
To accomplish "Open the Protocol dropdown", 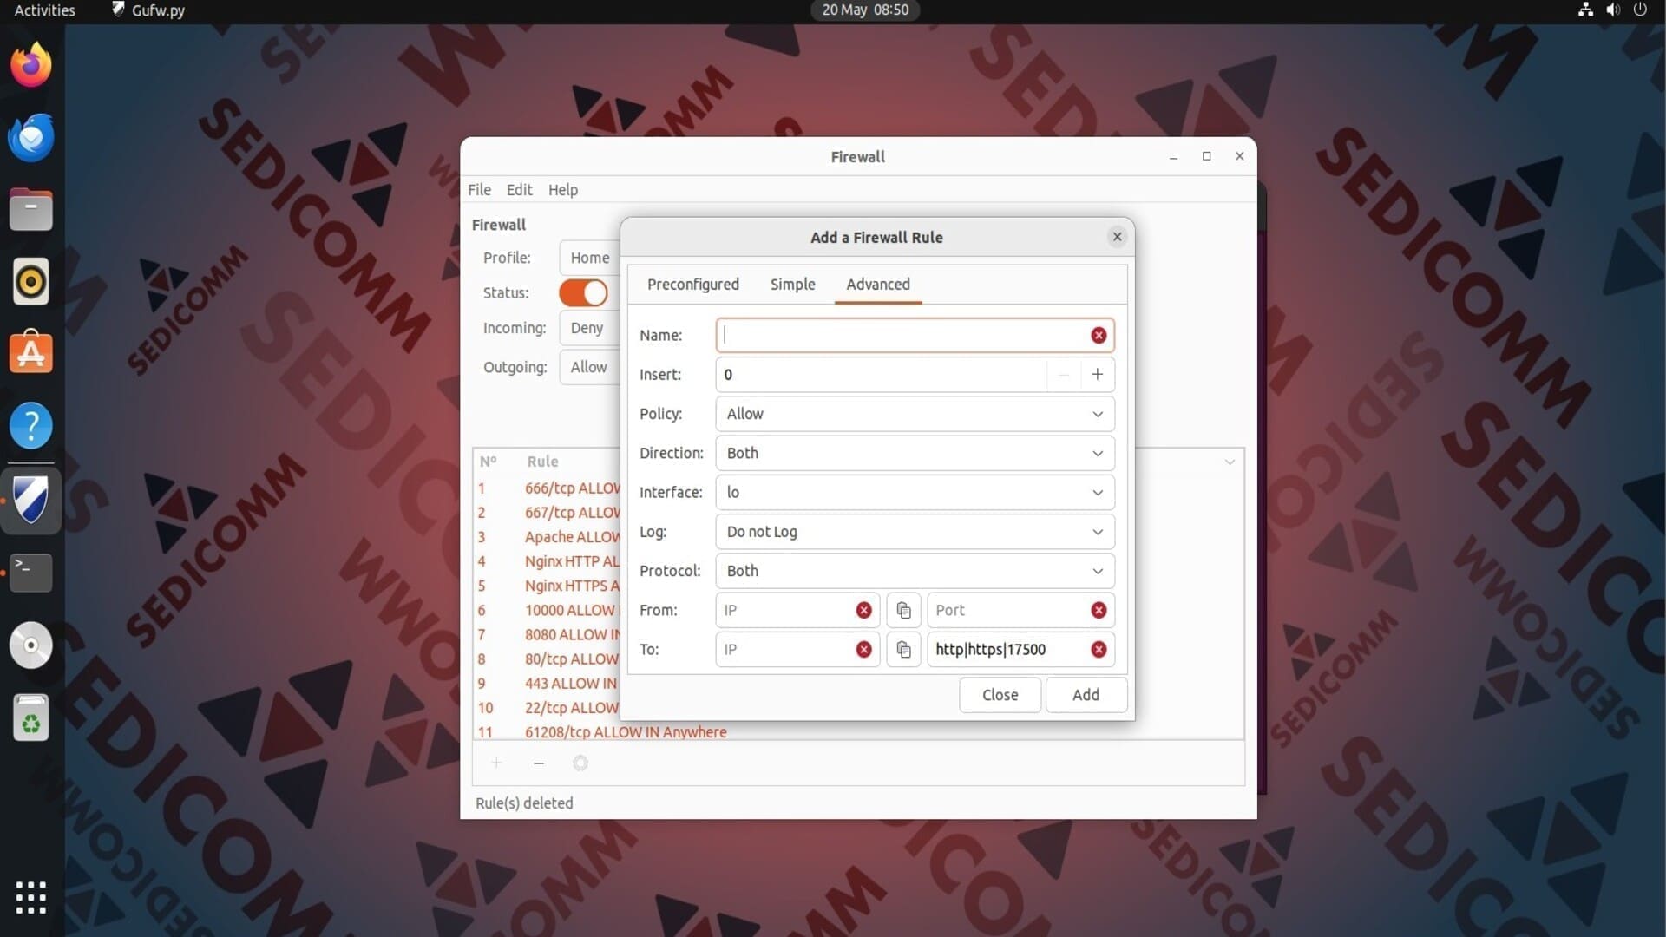I will pyautogui.click(x=915, y=571).
